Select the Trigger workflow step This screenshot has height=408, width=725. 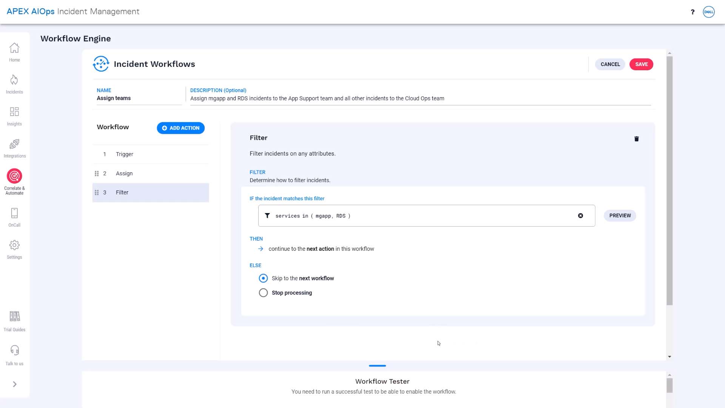[x=125, y=154]
